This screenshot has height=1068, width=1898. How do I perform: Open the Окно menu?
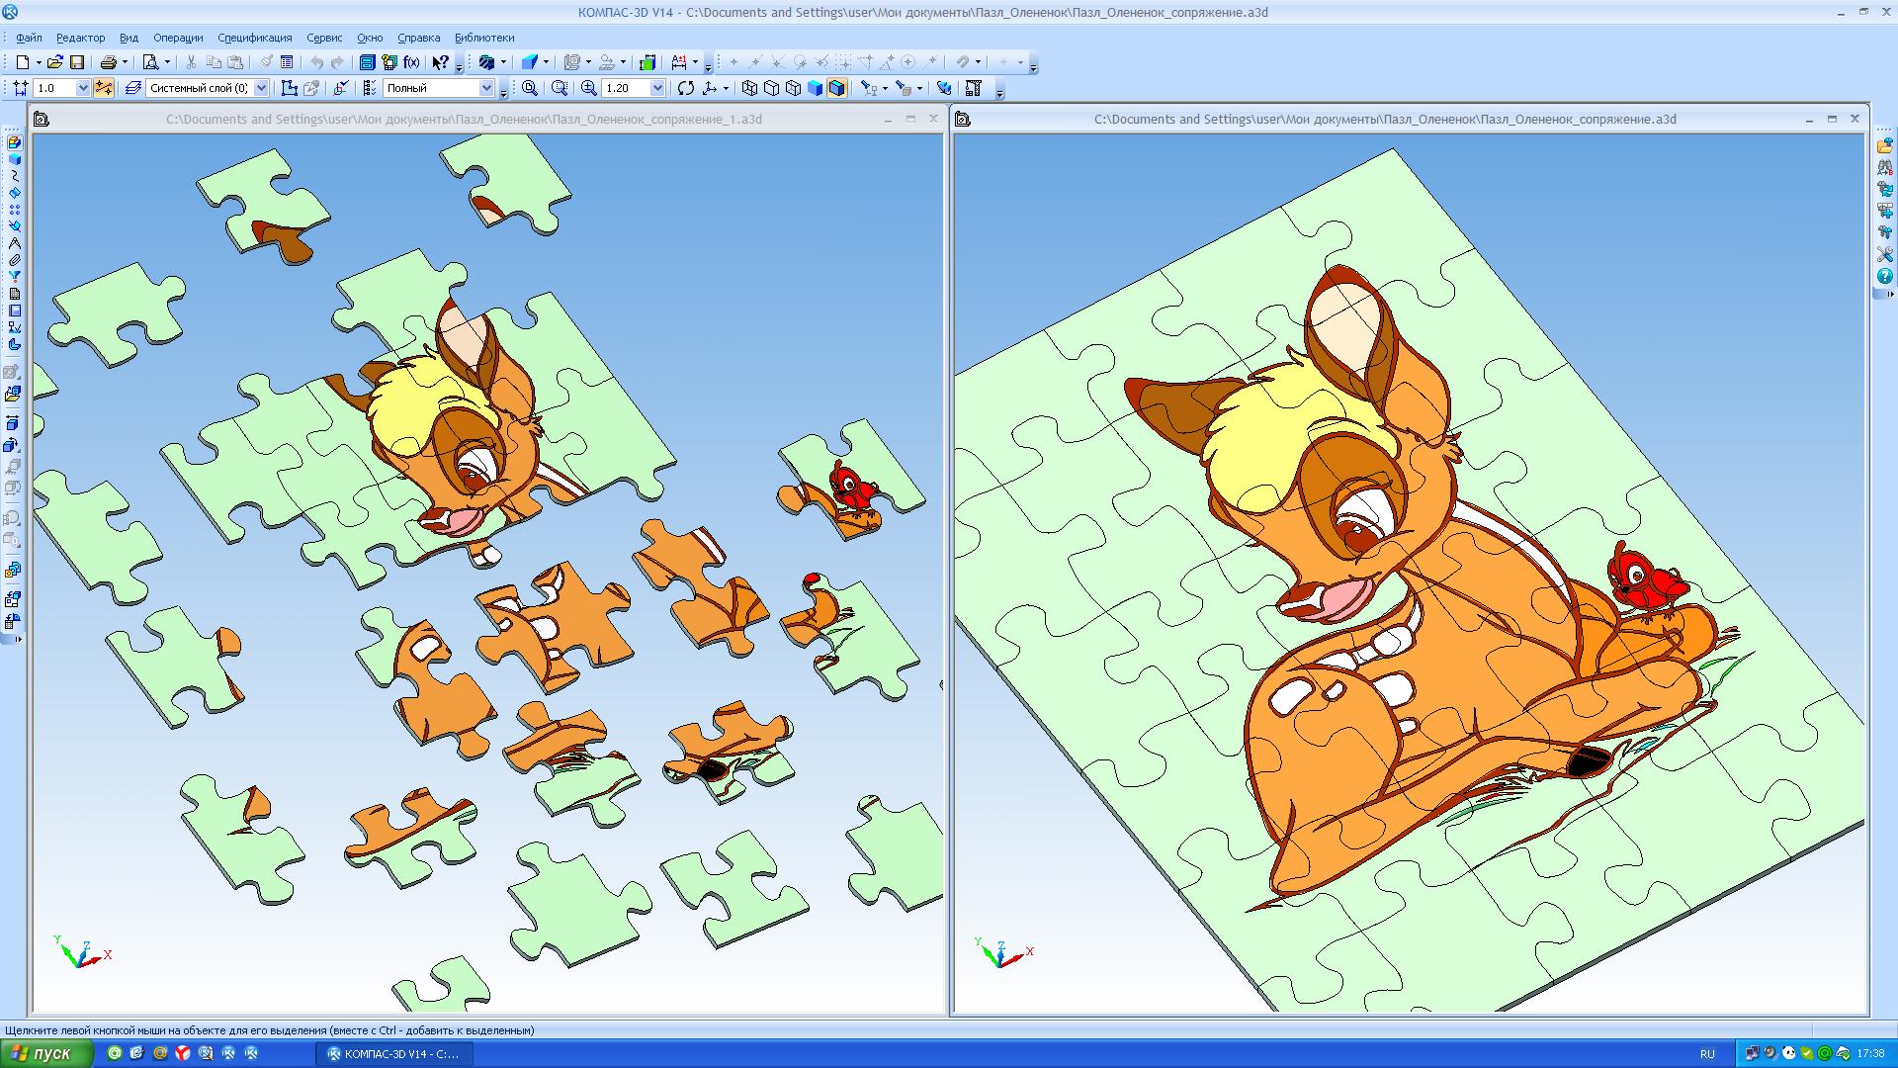click(370, 38)
